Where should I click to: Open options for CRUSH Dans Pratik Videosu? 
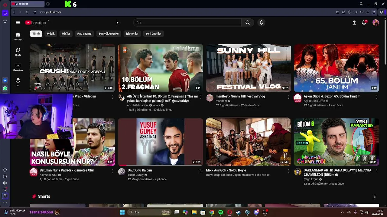point(113,97)
